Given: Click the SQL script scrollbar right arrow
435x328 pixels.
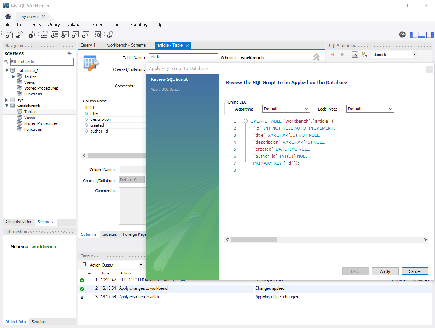Looking at the screenshot, I should pyautogui.click(x=425, y=240).
